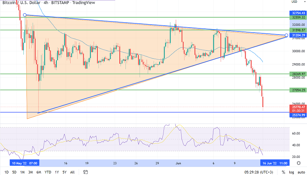Screen dimensions: 307x175
Task: Click the trendline's right anchor circle
Action: point(286,35)
